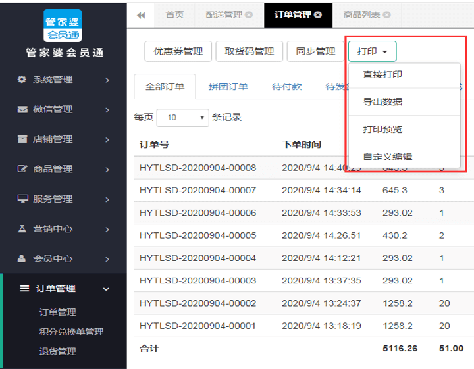Open the 同步管理 button
Image resolution: width=474 pixels, height=369 pixels.
[315, 51]
